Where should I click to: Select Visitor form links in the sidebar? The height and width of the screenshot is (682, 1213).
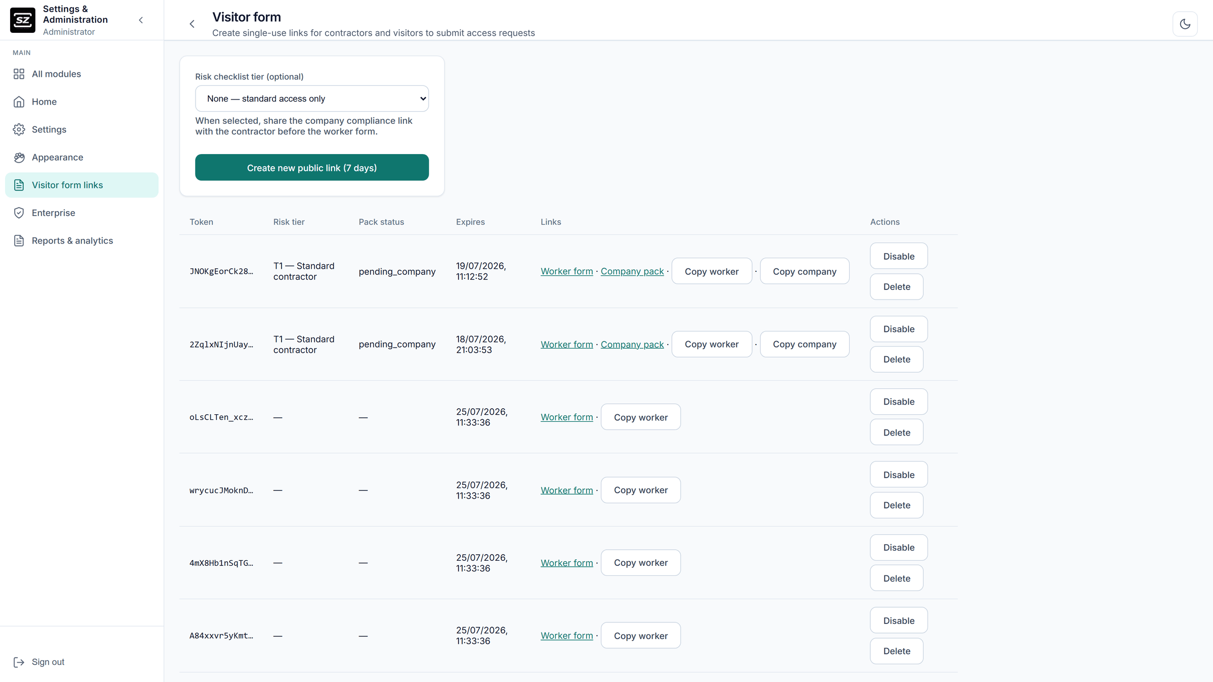(82, 185)
